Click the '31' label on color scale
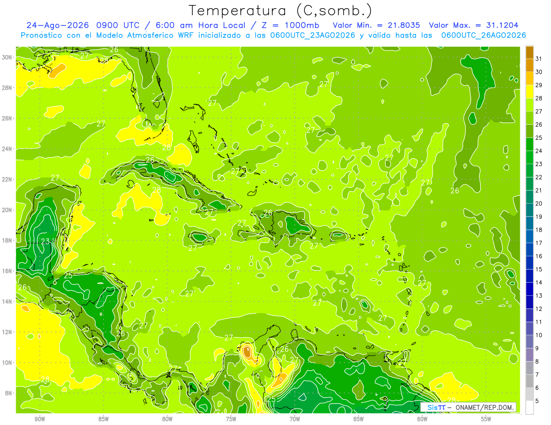This screenshot has width=551, height=425. coord(539,59)
